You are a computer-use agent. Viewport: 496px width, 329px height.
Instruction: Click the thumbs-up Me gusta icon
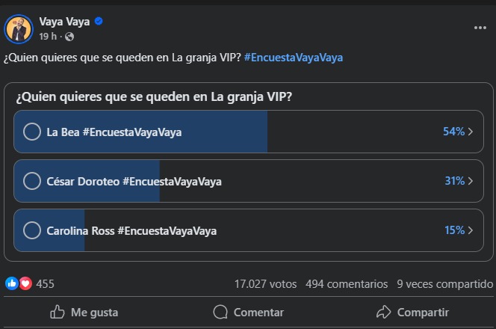pos(57,312)
